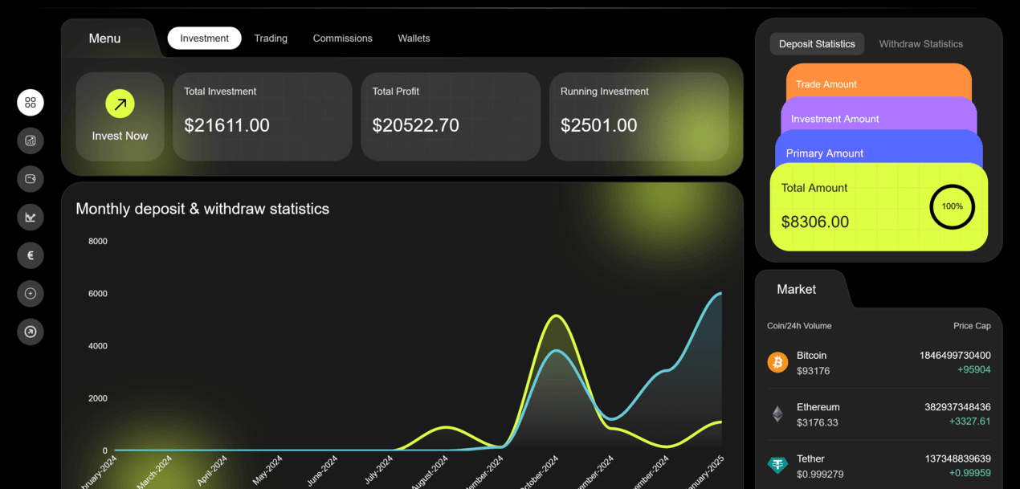Click the Invest Now arrow icon
The width and height of the screenshot is (1020, 489).
[x=120, y=104]
